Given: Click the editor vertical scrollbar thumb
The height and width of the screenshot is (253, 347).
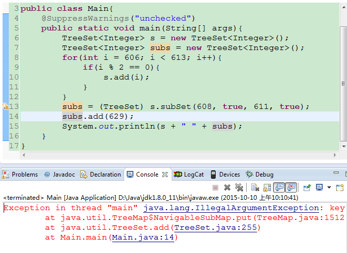Looking at the screenshot, I should (x=343, y=84).
